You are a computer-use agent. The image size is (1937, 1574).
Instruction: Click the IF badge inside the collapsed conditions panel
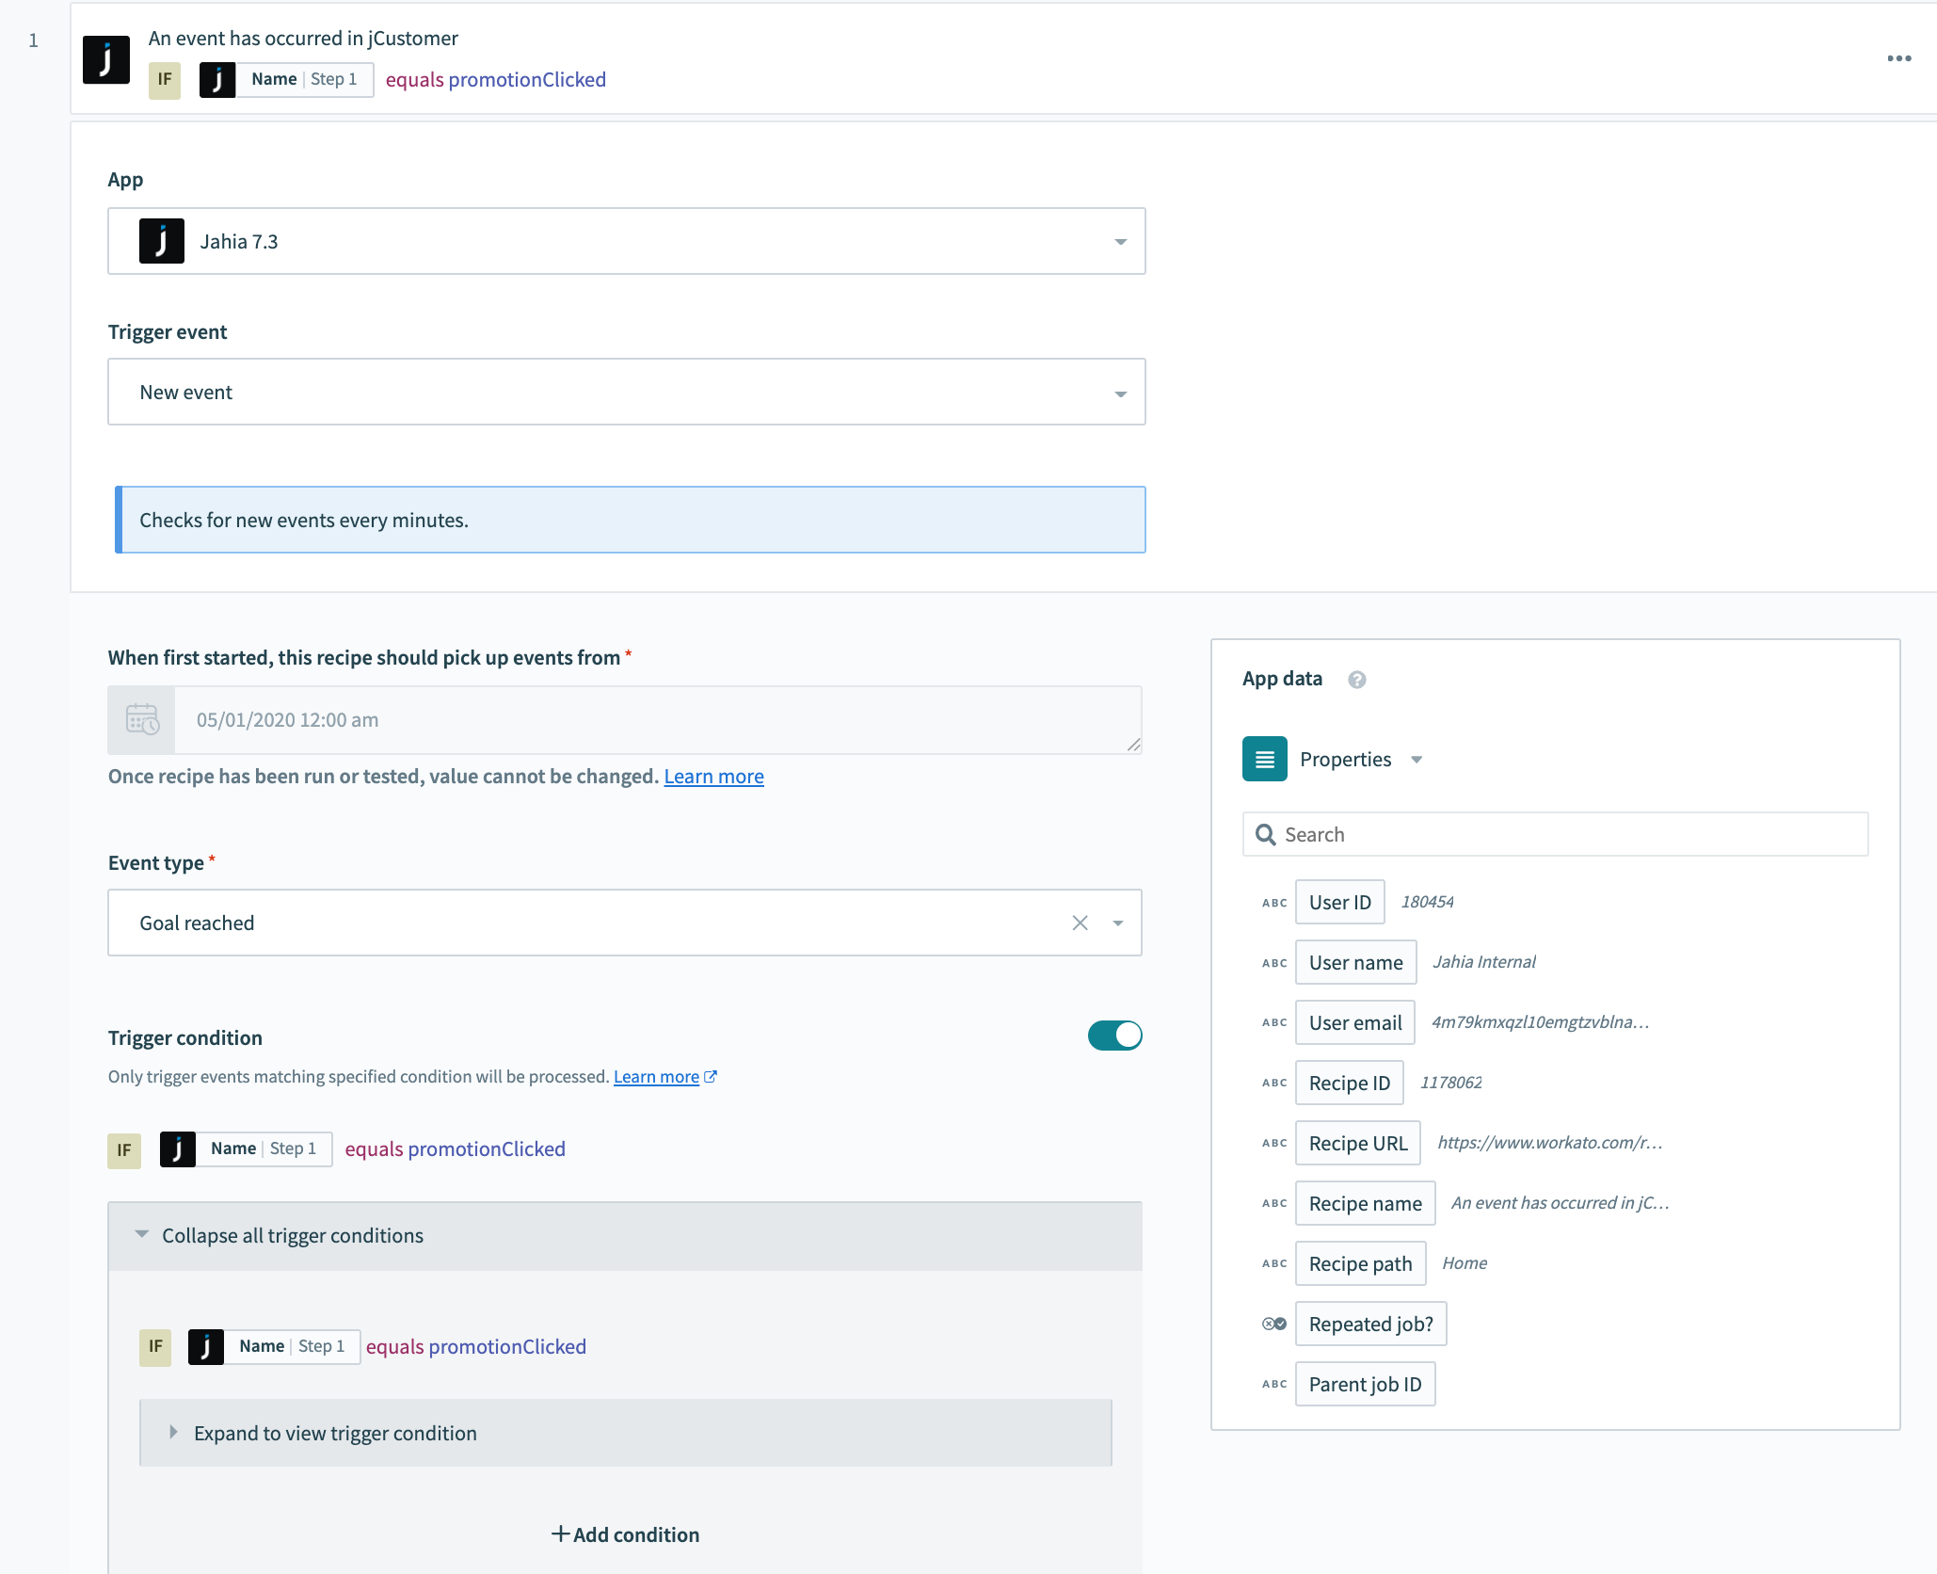pos(155,1347)
